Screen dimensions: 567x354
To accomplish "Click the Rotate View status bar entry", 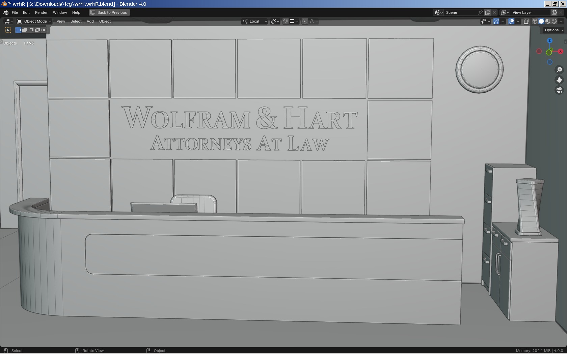I will (89, 351).
